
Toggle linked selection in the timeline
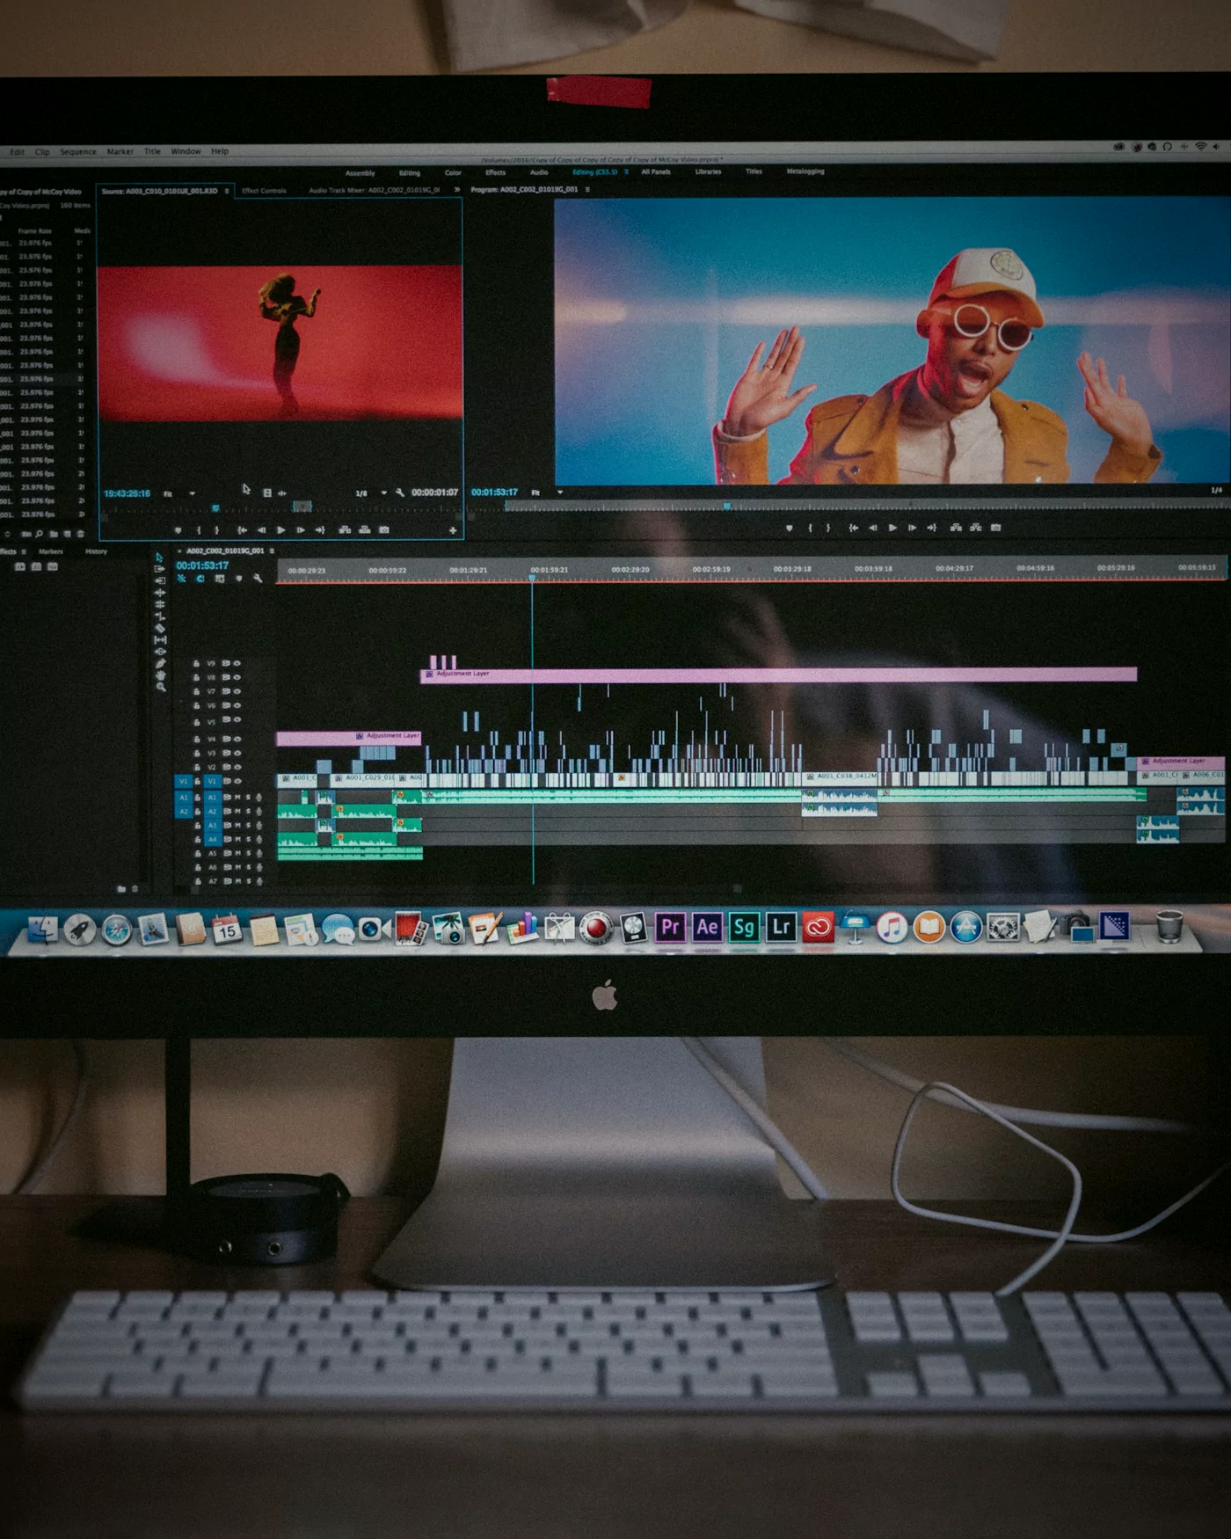220,579
